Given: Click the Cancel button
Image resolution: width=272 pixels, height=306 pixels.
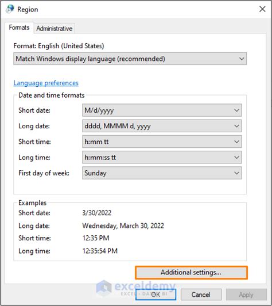Looking at the screenshot, I should pyautogui.click(x=201, y=294).
